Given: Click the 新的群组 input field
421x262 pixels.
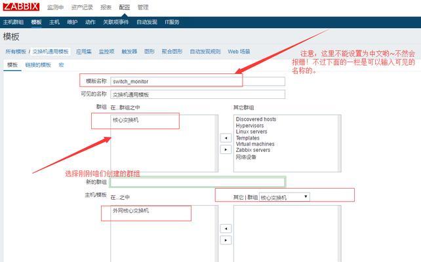Looking at the screenshot, I should (197, 182).
